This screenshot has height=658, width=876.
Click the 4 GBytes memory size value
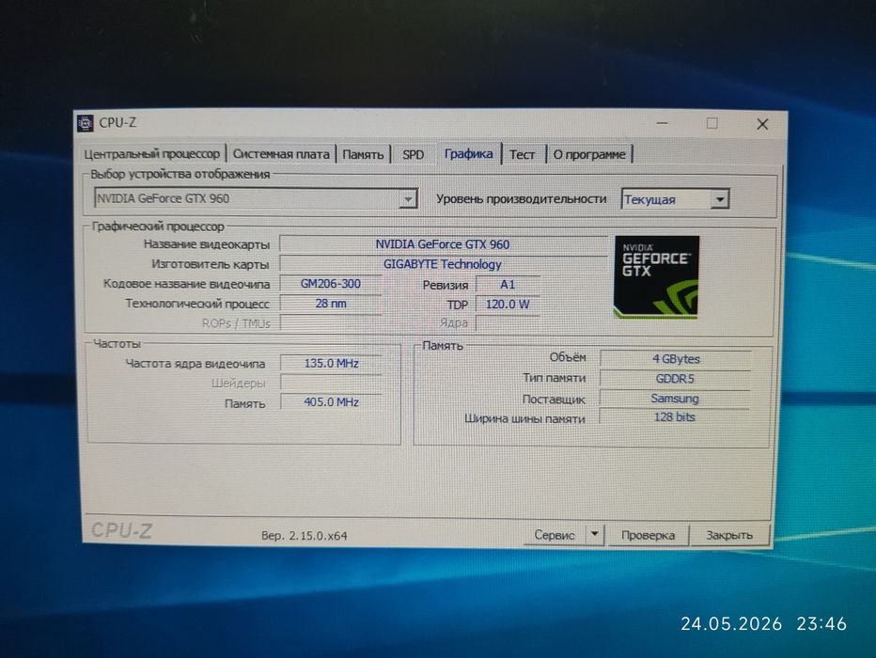pos(676,359)
